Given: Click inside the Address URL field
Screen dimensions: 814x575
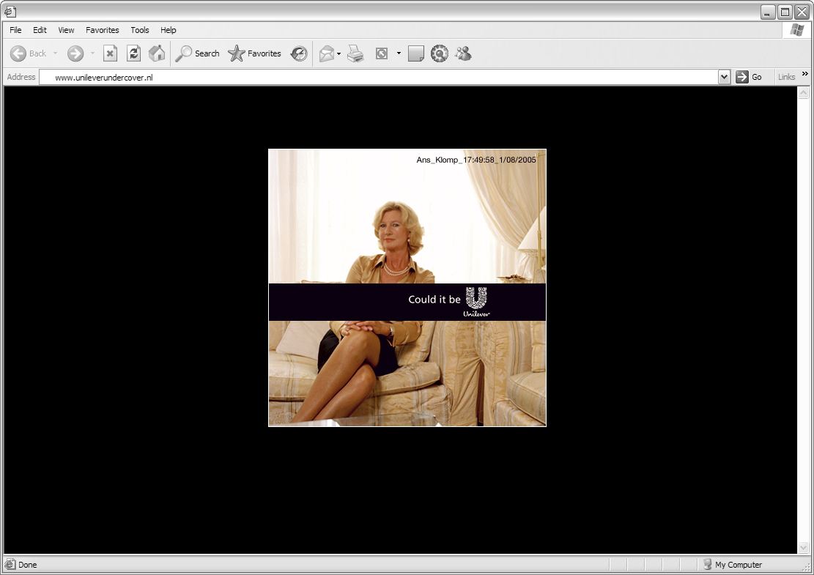Looking at the screenshot, I should [379, 78].
